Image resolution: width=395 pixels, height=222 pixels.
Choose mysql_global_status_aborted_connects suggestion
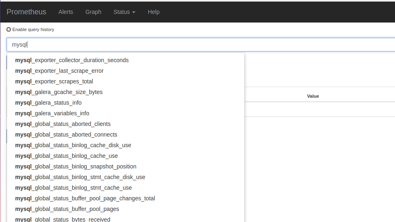(x=66, y=135)
